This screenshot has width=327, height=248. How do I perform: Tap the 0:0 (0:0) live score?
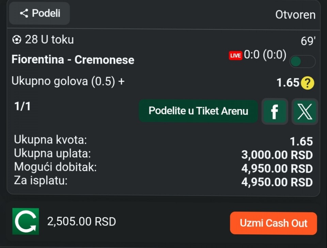[x=265, y=55]
